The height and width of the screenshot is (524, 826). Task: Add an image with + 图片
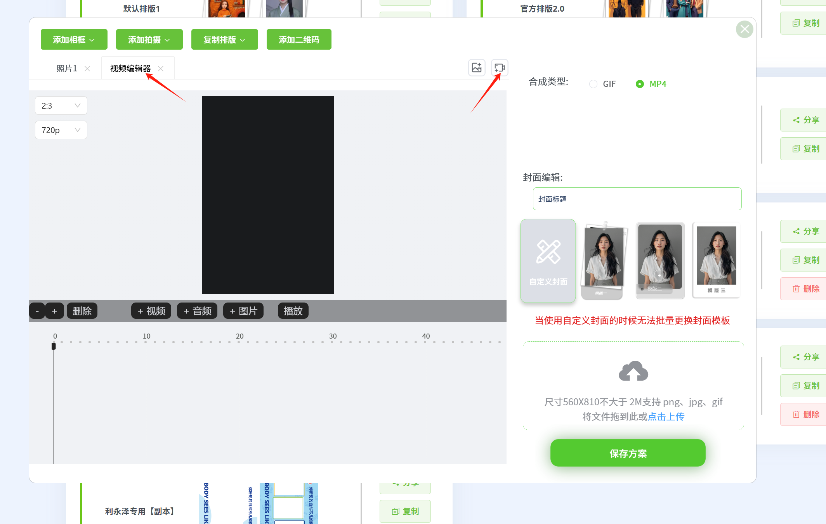tap(243, 311)
